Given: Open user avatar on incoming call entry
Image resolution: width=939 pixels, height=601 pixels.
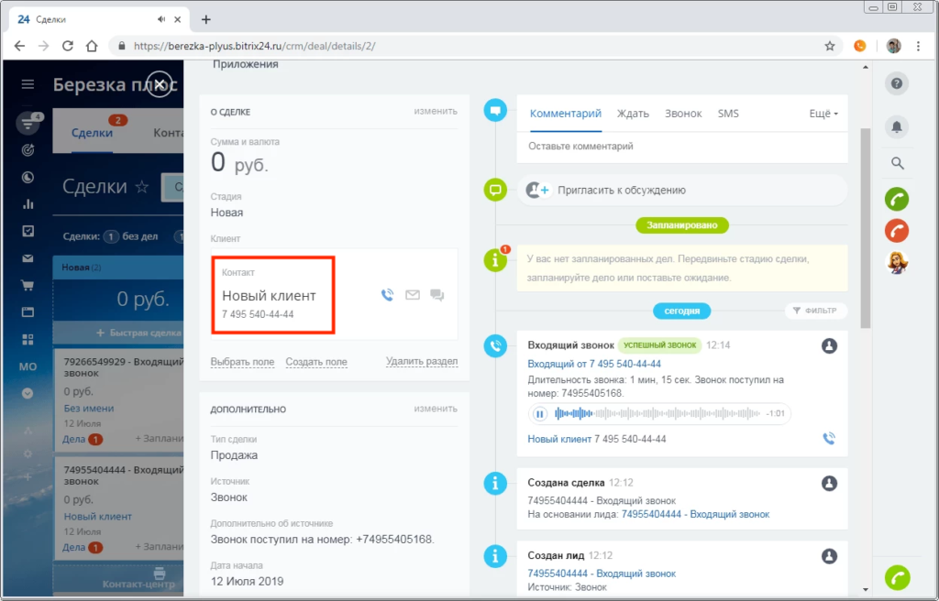Looking at the screenshot, I should tap(829, 345).
